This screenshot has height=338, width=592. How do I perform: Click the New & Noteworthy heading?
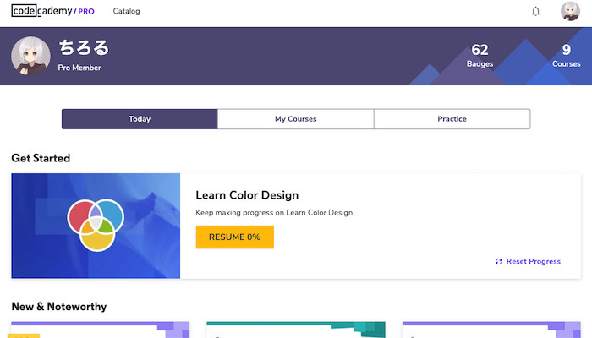pos(59,306)
